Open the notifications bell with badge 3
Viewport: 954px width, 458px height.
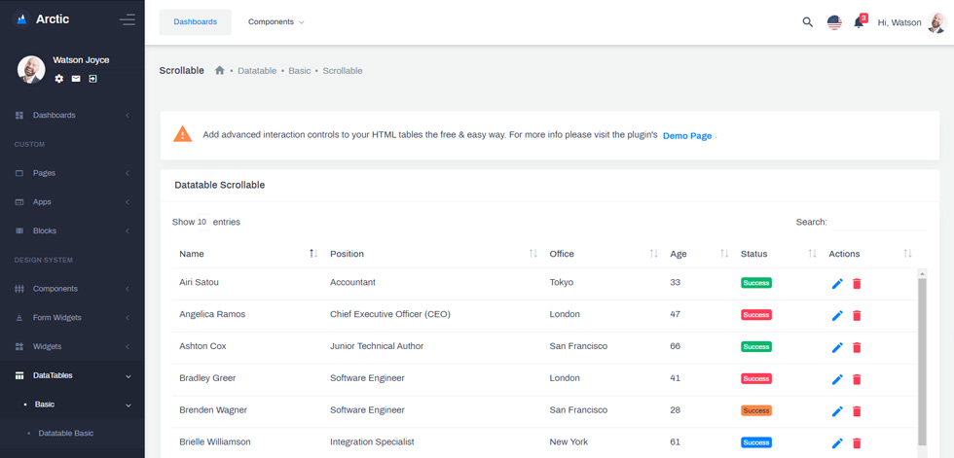[x=859, y=21]
